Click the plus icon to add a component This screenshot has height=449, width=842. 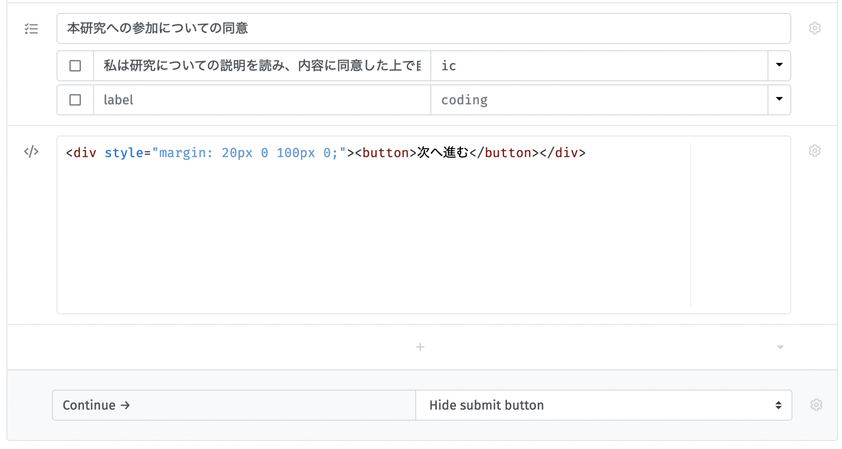(420, 347)
